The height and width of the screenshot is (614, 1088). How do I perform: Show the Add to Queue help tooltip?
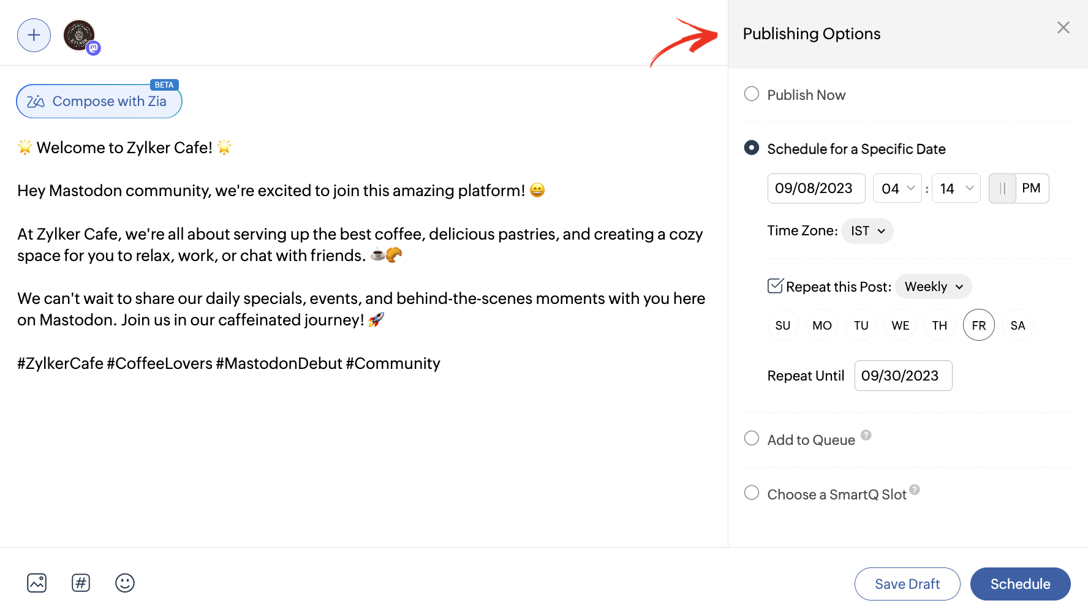coord(866,435)
